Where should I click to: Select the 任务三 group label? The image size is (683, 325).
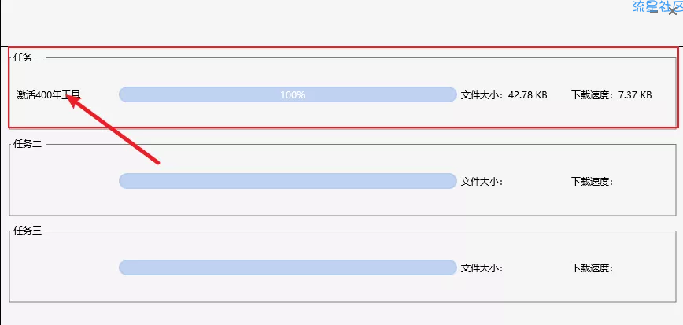point(28,231)
